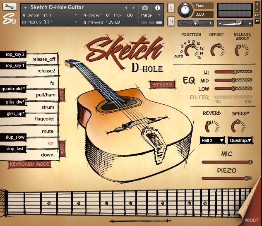Open the wrench instrument edit tool
This screenshot has width=262, height=226.
[9, 7]
